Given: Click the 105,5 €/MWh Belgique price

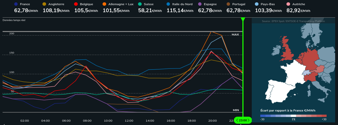Looking at the screenshot, I should (x=86, y=11).
